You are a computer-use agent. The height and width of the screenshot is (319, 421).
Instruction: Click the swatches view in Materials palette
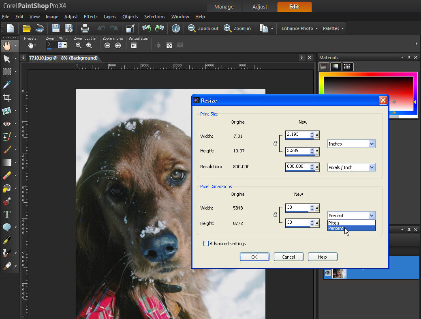tap(347, 66)
